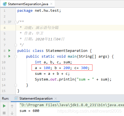Click line number 15 in the gutter
Viewport: 124px width, 116px height.
pos(4,91)
